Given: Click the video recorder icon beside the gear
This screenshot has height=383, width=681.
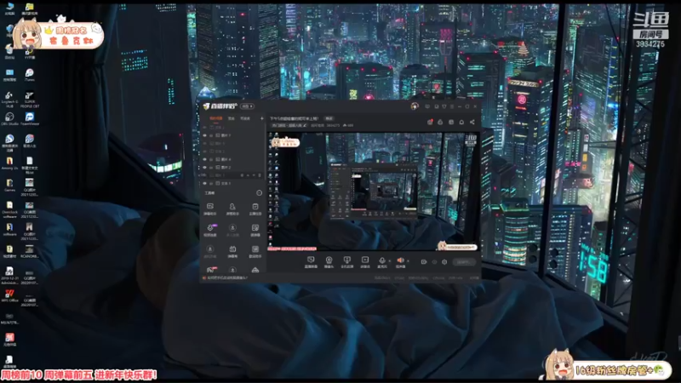Looking at the screenshot, I should pos(424,262).
